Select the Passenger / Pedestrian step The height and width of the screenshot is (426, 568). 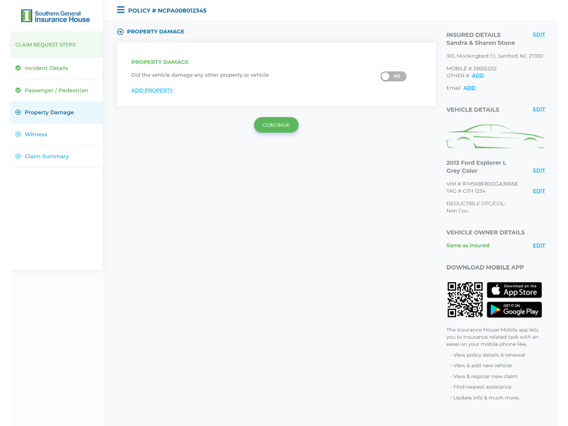[x=56, y=90]
